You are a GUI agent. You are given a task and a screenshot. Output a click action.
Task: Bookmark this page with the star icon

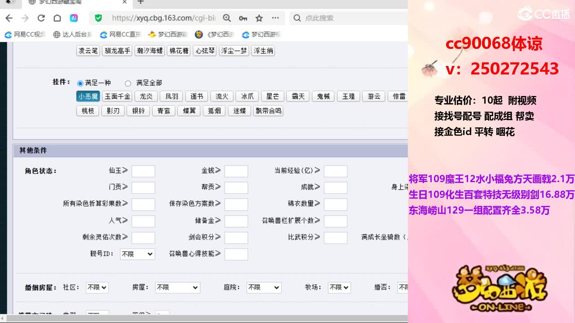[x=259, y=18]
